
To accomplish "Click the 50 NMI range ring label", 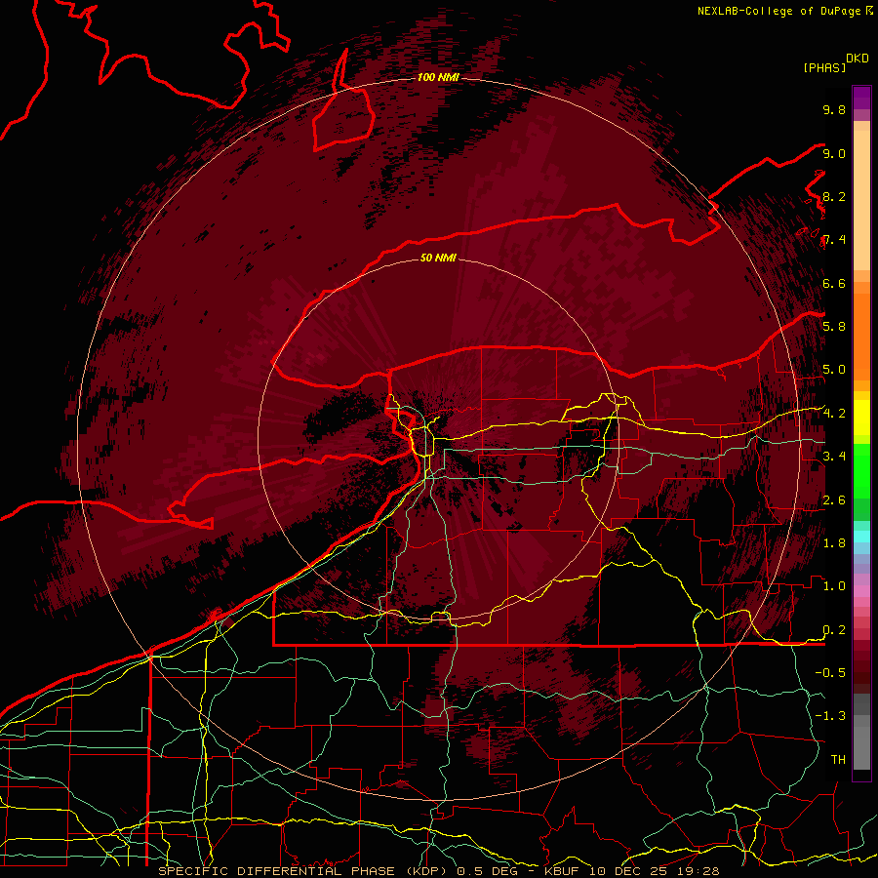I will tap(438, 258).
